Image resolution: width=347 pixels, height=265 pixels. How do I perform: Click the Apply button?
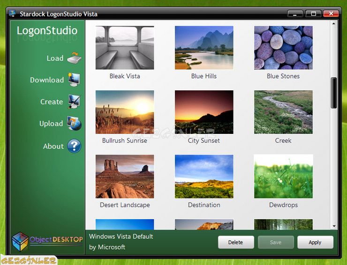315,242
